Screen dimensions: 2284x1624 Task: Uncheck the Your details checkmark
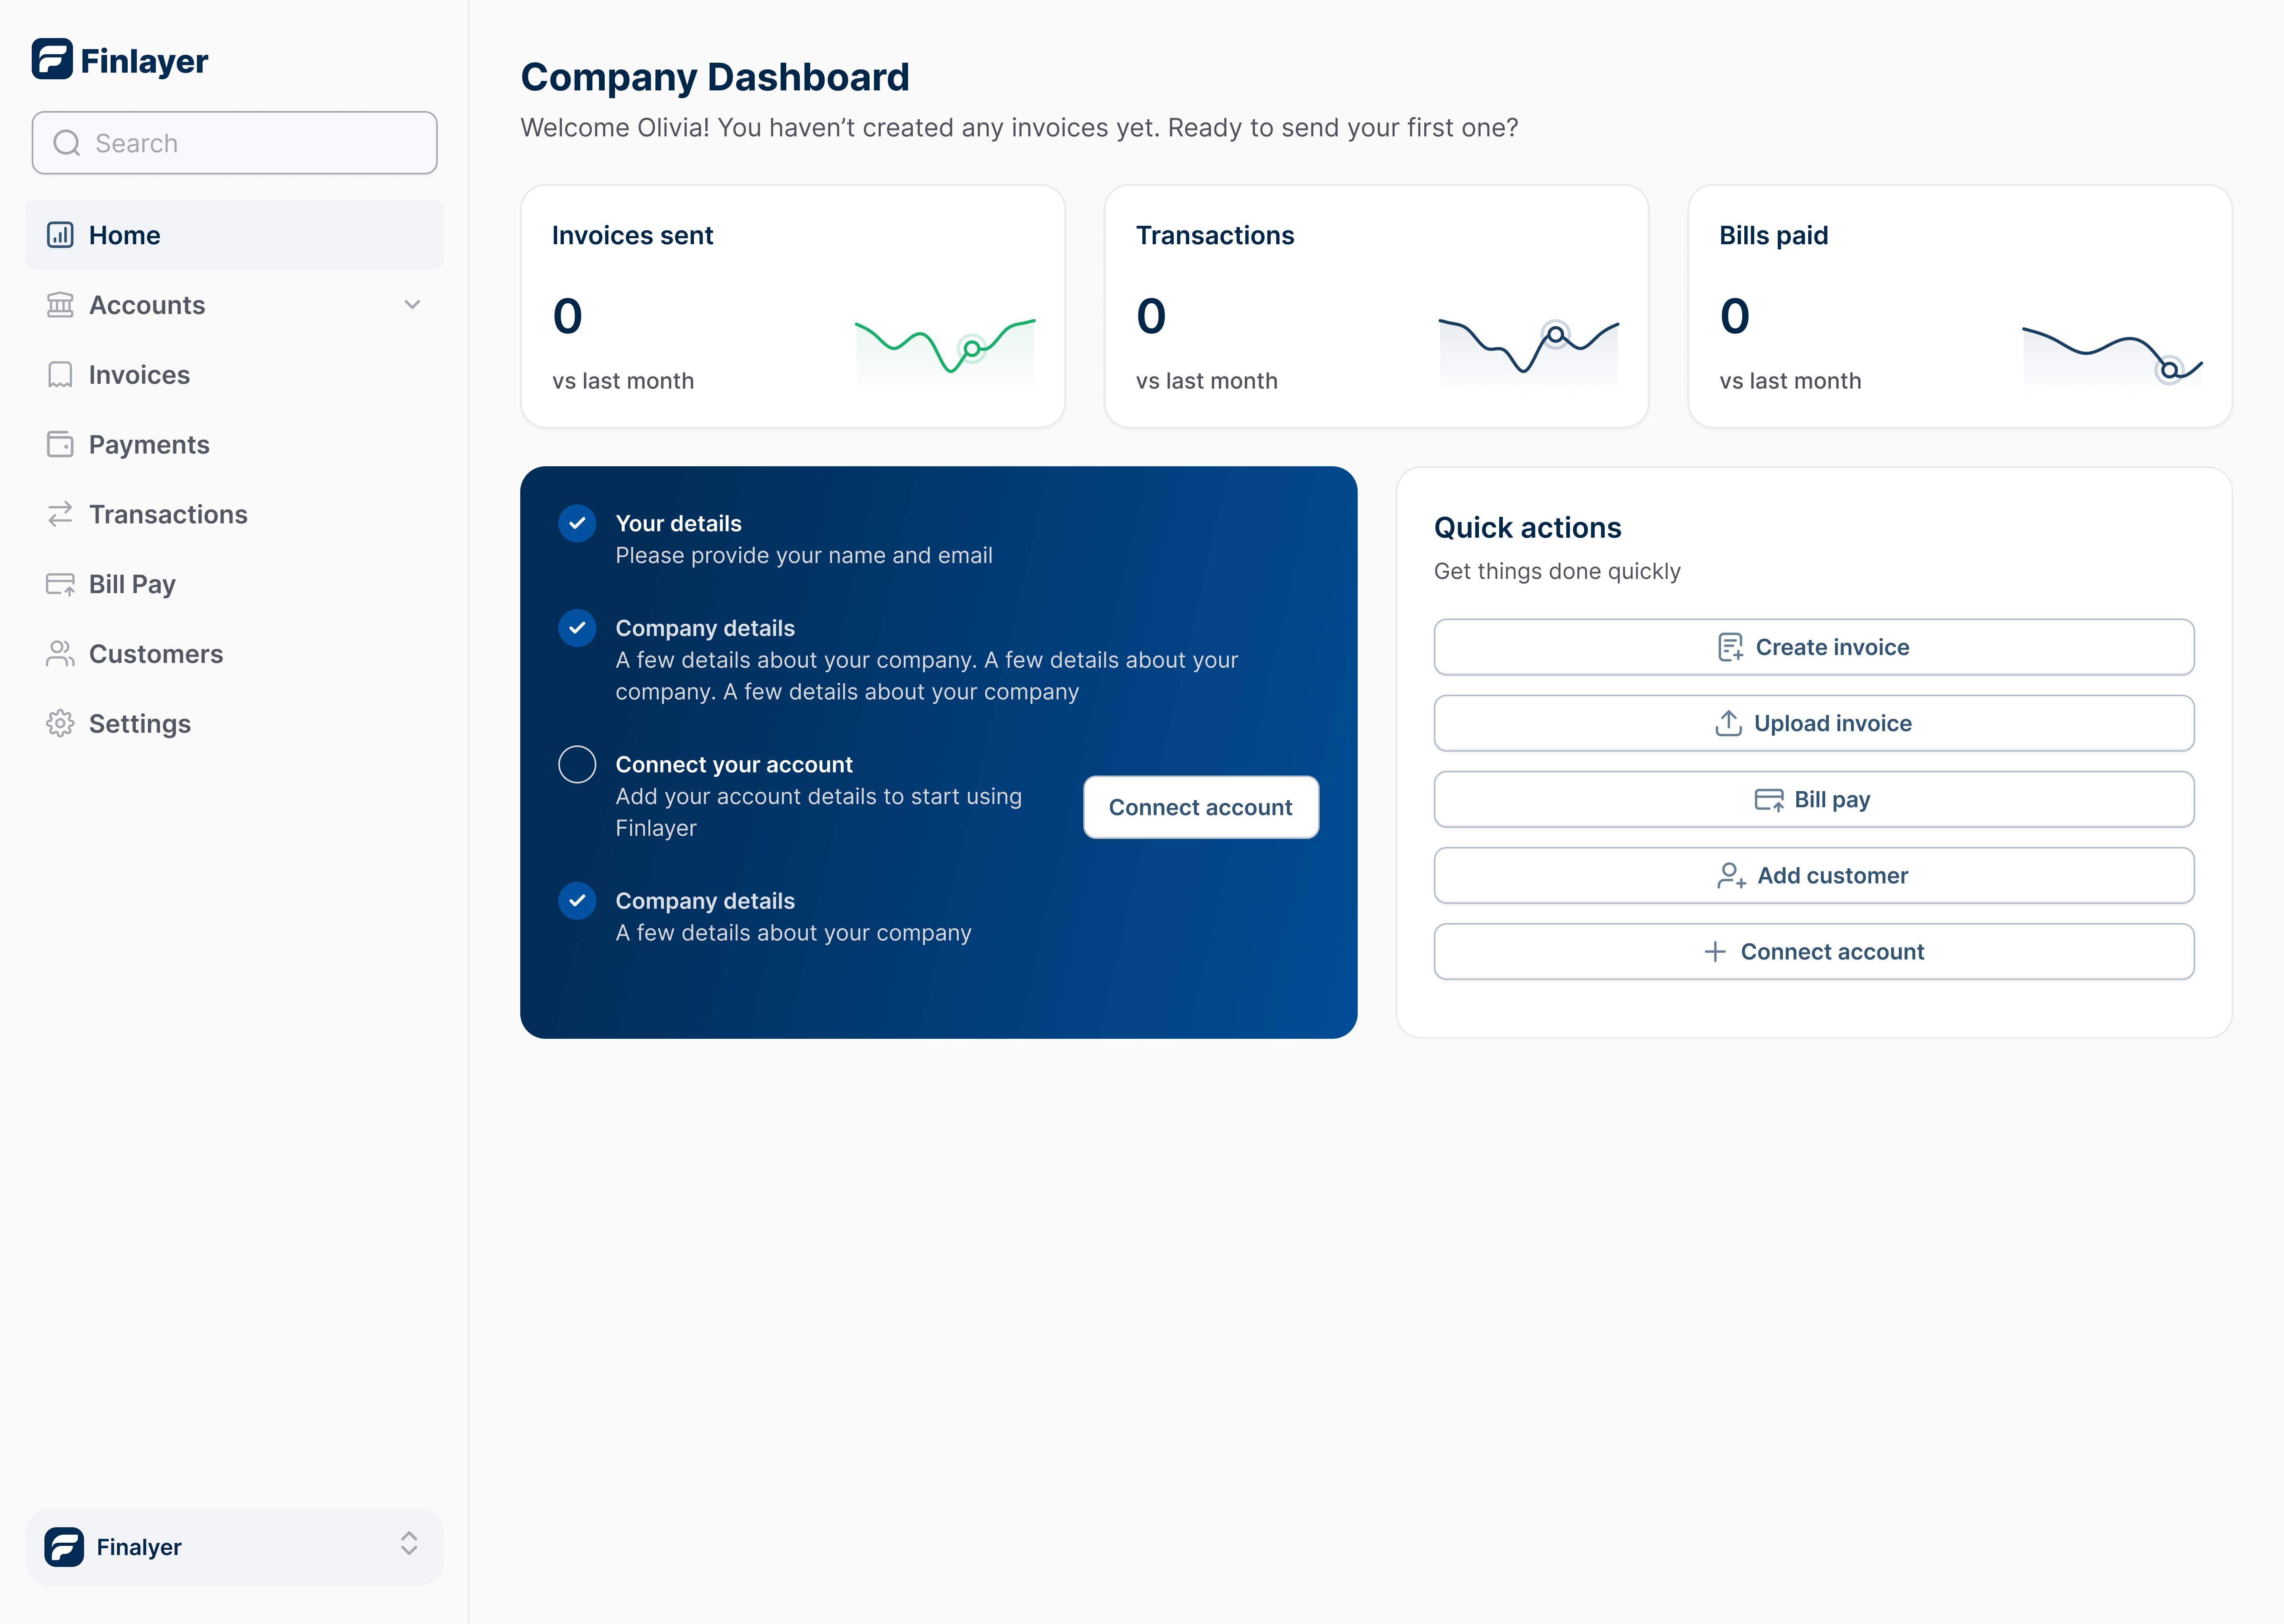click(x=577, y=522)
